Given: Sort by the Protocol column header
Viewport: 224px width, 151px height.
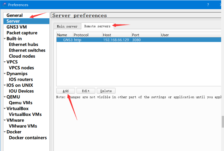Looking at the screenshot, I should click(x=88, y=35).
